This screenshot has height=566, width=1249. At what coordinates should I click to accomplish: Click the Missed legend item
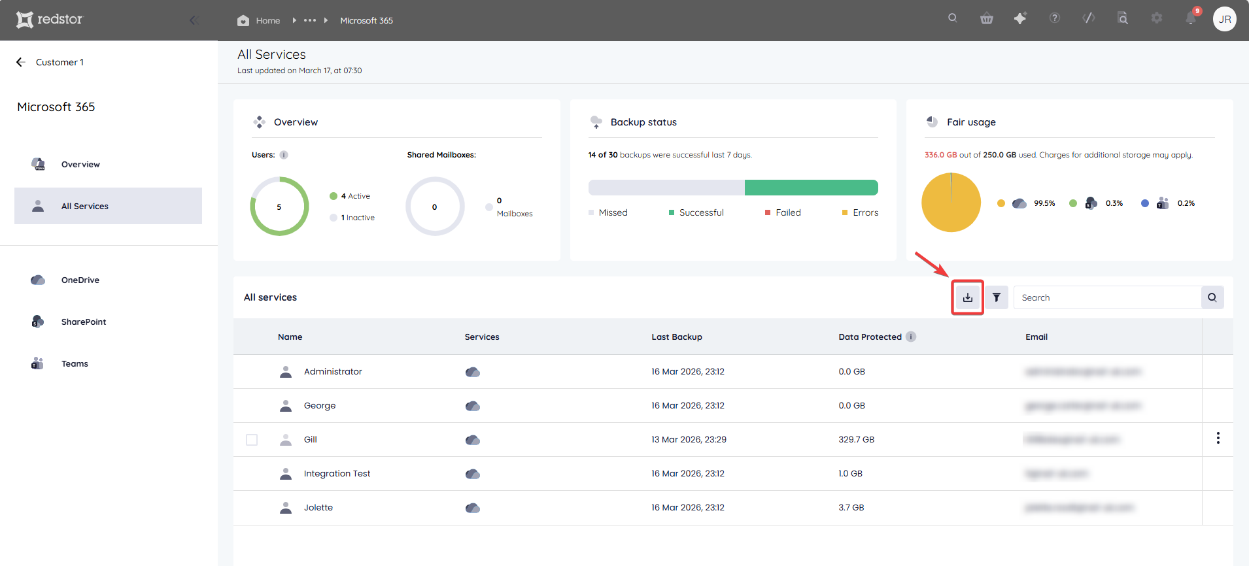pos(608,212)
